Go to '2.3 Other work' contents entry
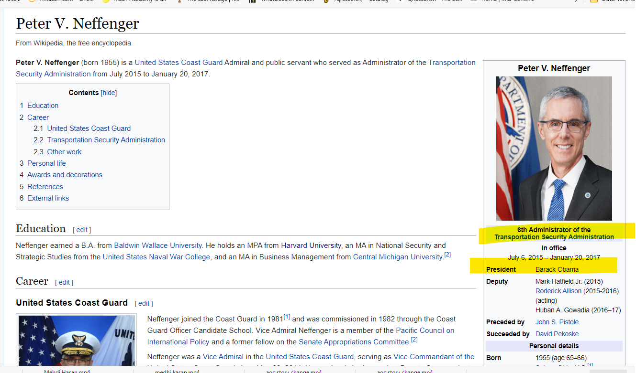Viewport: 636px width, 373px height. (x=57, y=152)
